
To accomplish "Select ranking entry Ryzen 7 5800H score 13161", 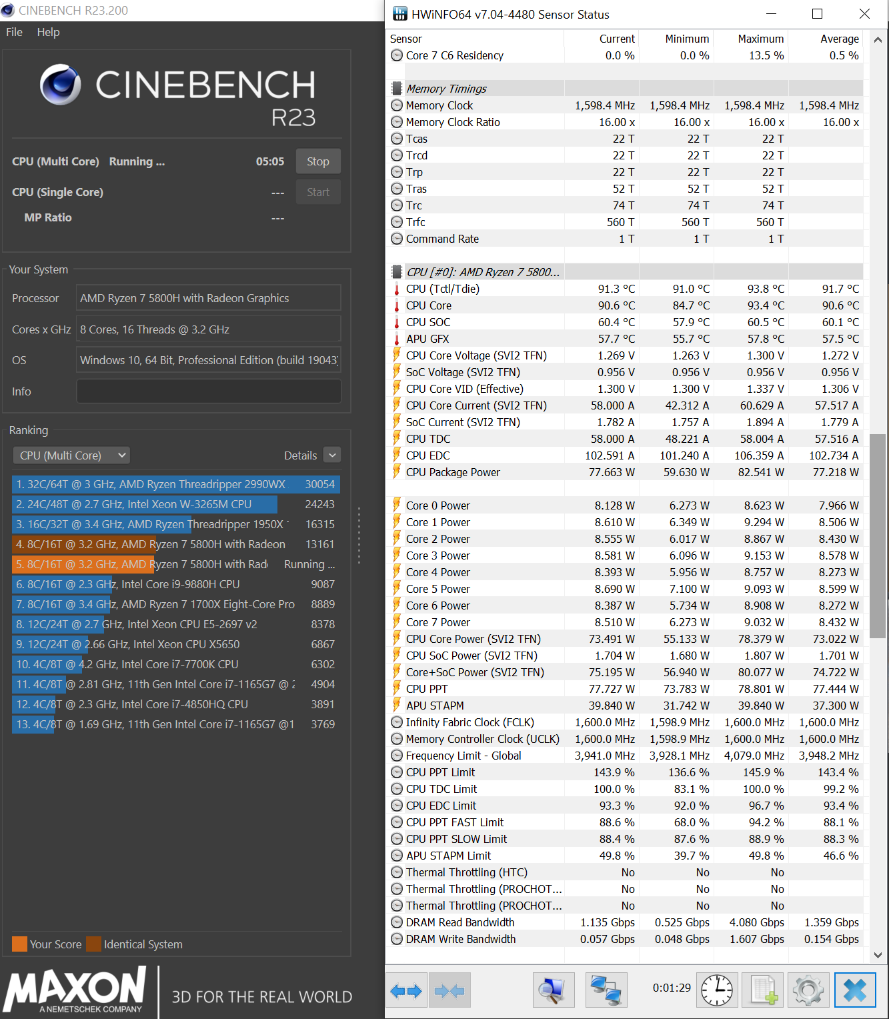I will click(x=175, y=544).
